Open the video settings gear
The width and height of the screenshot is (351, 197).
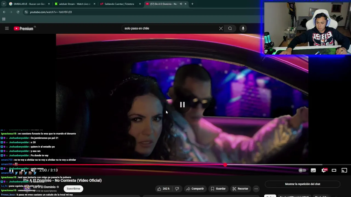coord(324,170)
